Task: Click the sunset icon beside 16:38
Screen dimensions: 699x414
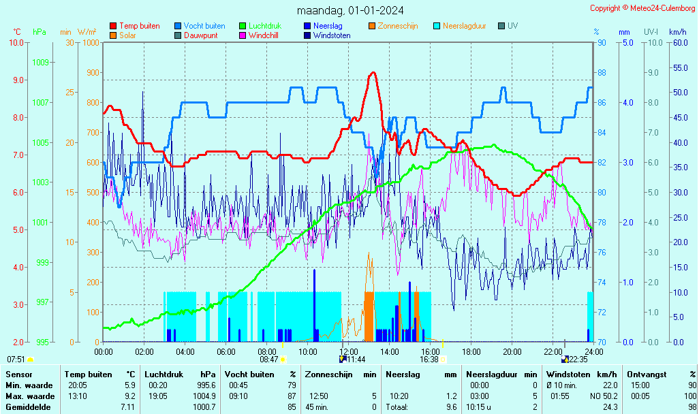Action: point(443,359)
